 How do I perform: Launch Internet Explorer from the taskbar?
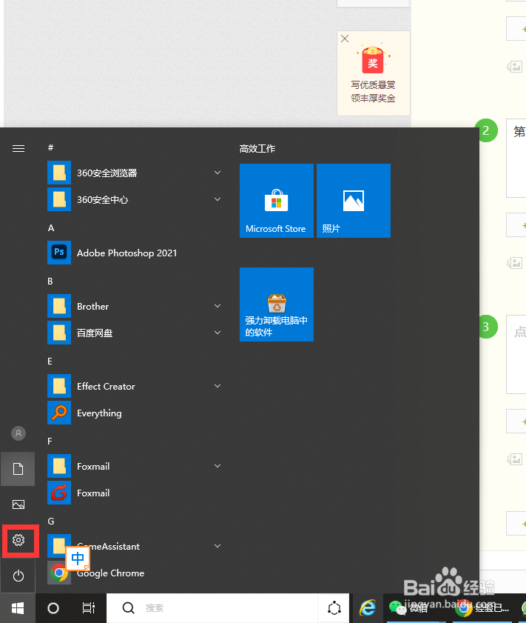368,608
